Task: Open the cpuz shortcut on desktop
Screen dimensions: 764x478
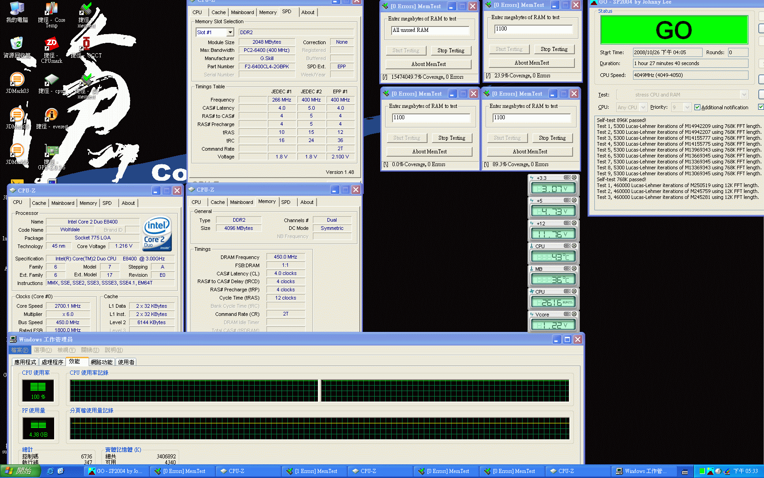Action: (51, 83)
